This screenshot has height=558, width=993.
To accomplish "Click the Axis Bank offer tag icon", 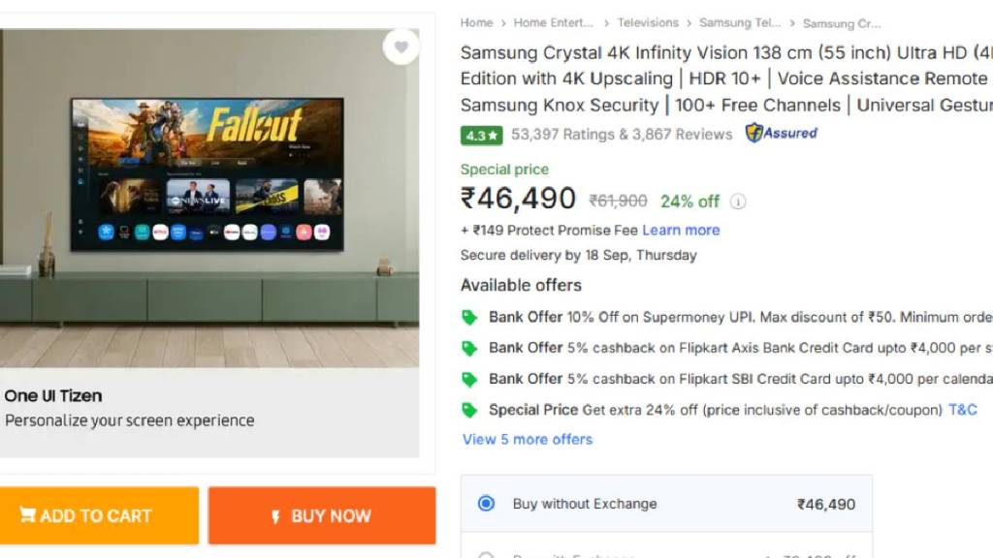I will [x=469, y=348].
